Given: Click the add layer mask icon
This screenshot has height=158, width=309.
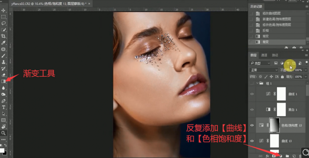Looking at the screenshot, I should pos(273,156).
